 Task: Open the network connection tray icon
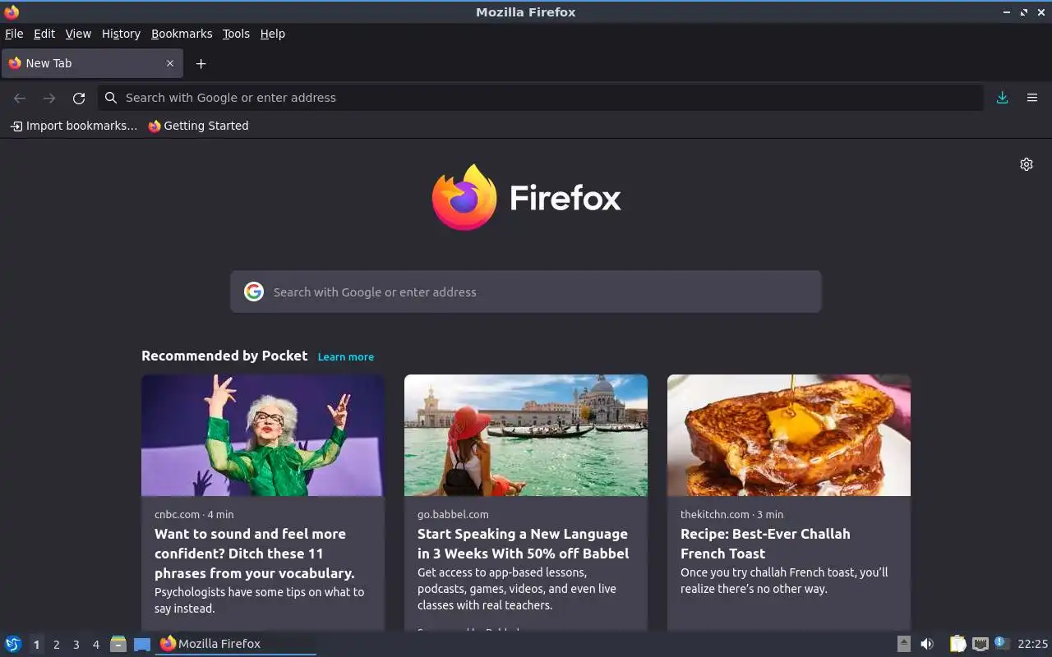tap(980, 644)
